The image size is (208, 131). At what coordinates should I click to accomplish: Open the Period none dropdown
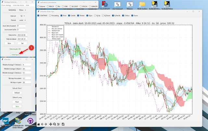point(22,20)
